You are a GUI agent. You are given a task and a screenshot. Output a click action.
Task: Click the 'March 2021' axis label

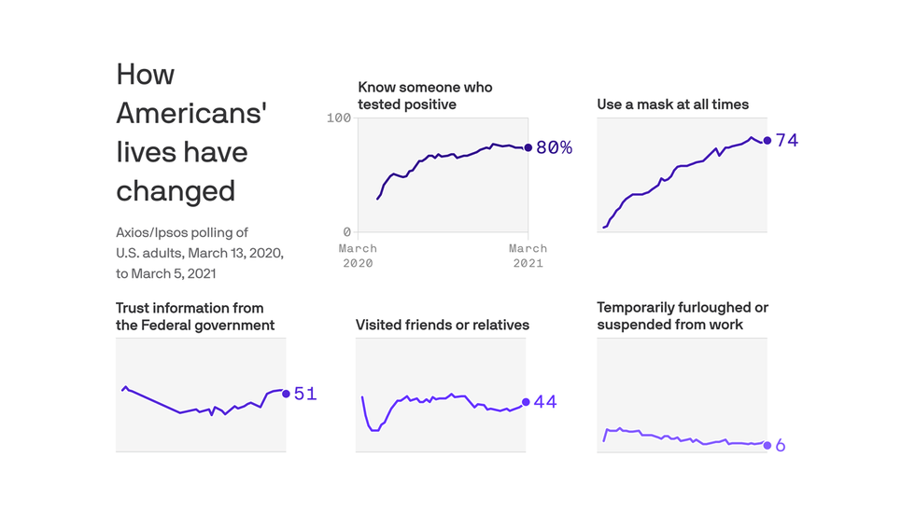pyautogui.click(x=528, y=256)
